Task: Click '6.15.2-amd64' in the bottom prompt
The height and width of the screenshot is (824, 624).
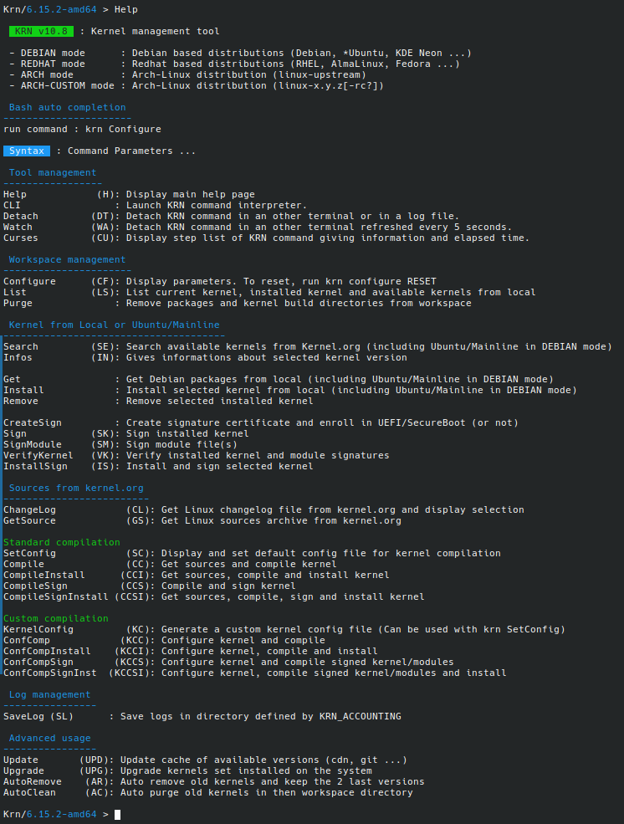Action: coord(61,815)
